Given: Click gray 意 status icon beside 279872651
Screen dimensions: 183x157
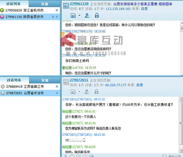Looking at the screenshot, I should coord(3,93).
